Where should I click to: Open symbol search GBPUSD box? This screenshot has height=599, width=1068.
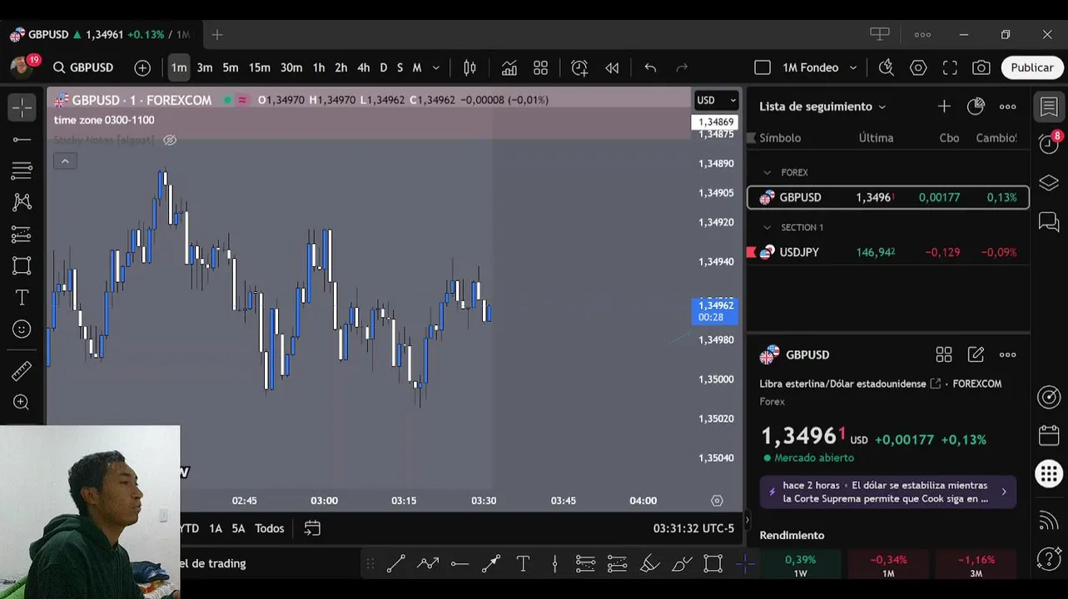[83, 67]
